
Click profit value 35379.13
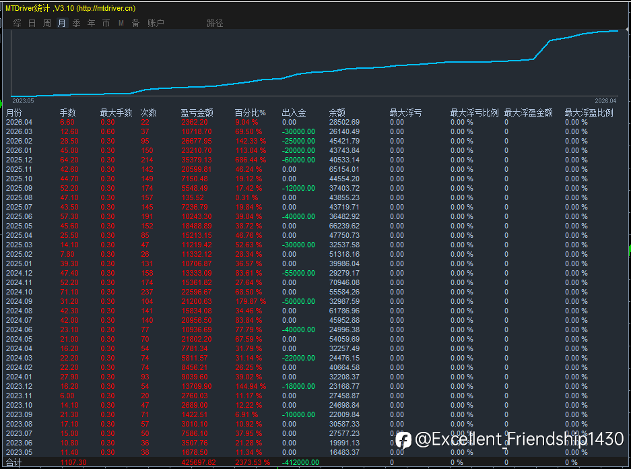pos(197,160)
